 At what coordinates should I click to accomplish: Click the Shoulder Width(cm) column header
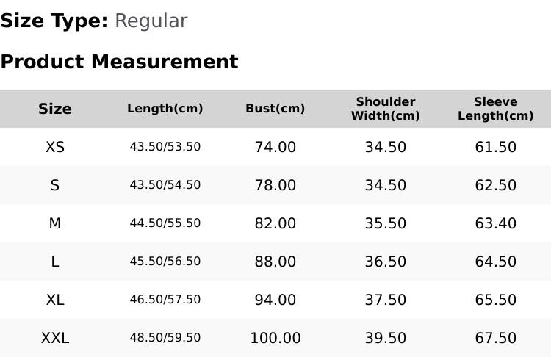386,109
